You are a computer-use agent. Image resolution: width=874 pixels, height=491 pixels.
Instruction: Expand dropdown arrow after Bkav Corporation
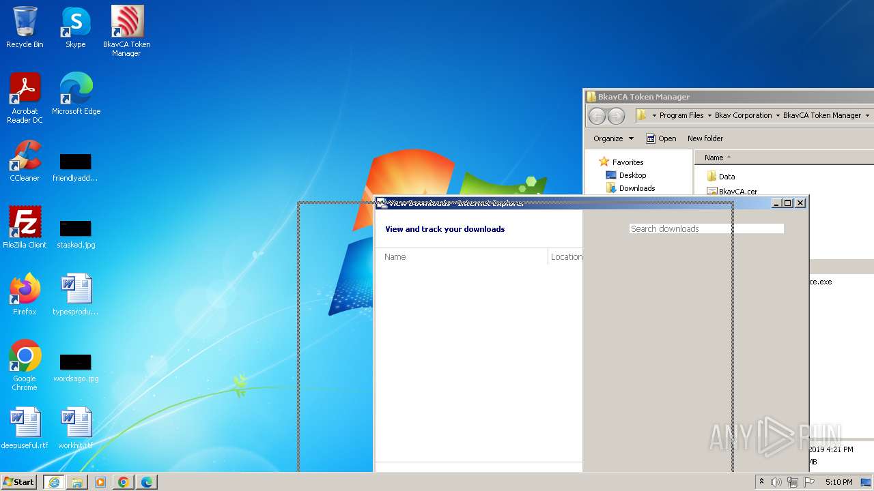(778, 116)
